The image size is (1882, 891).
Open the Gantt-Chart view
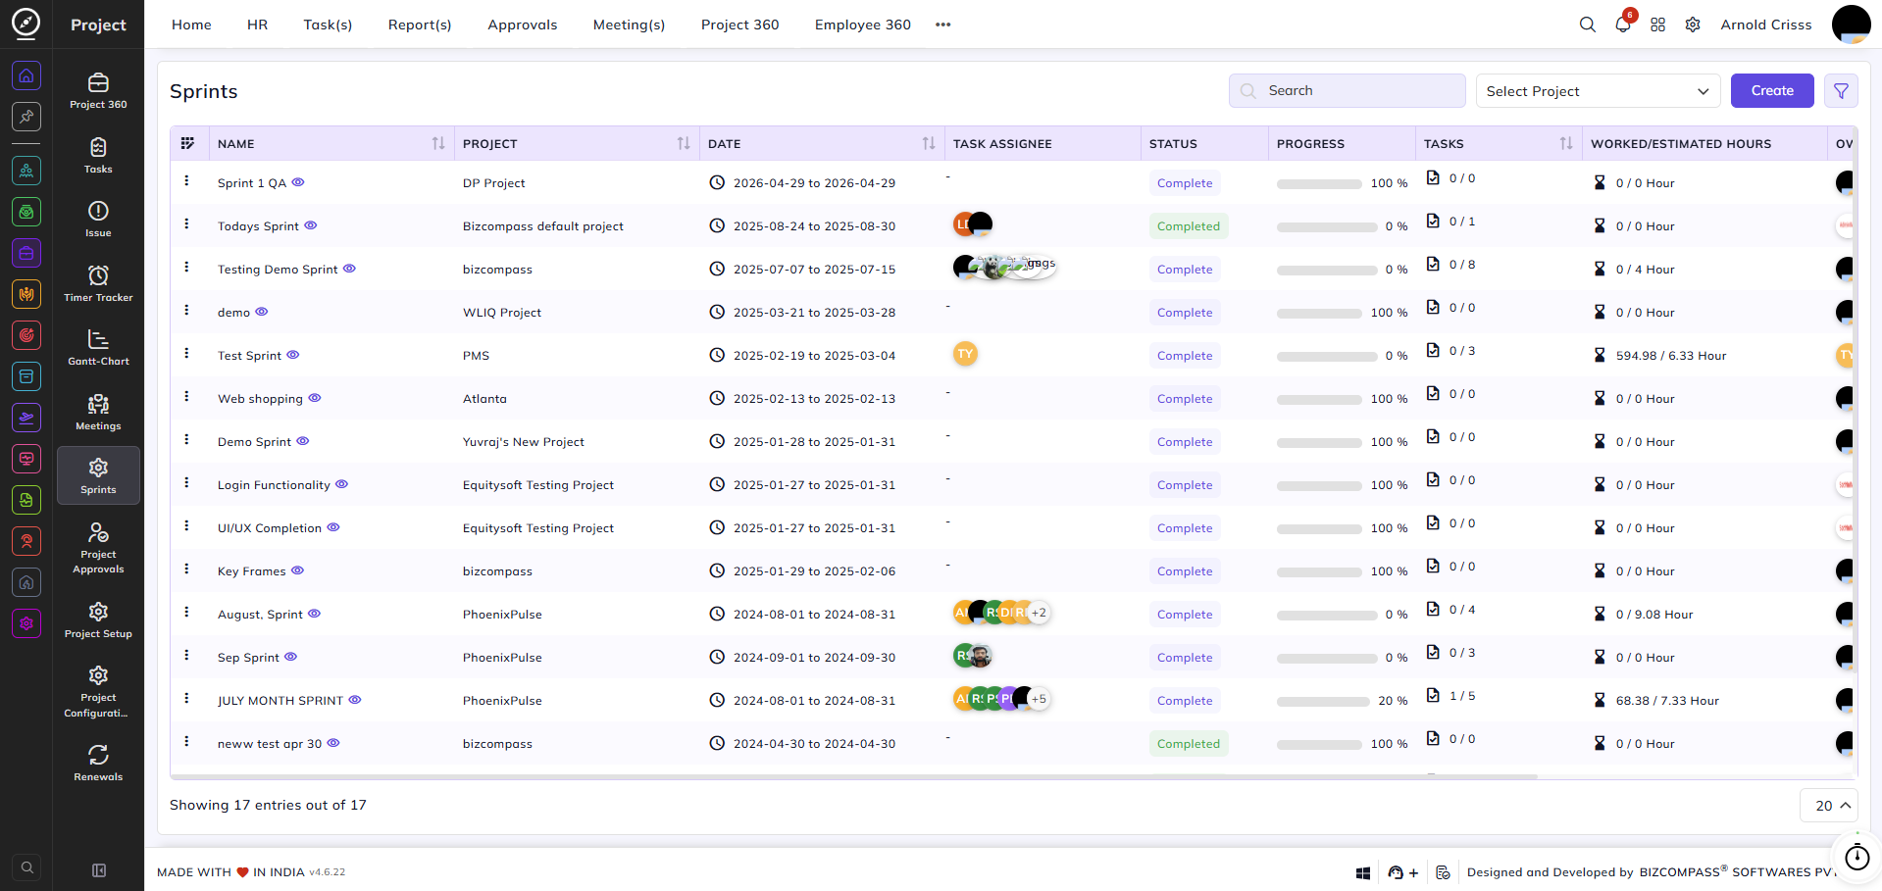98,347
